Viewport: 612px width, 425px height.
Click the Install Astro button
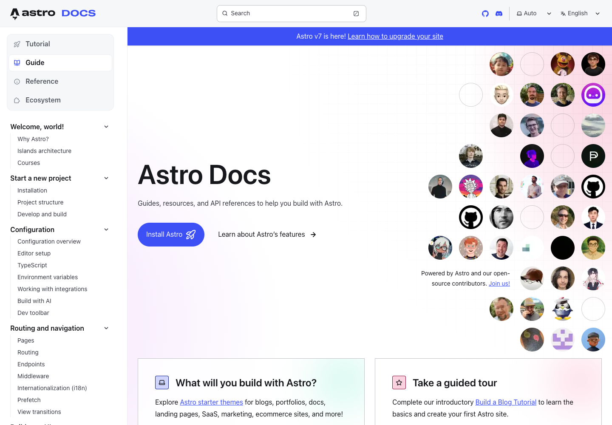coord(171,235)
